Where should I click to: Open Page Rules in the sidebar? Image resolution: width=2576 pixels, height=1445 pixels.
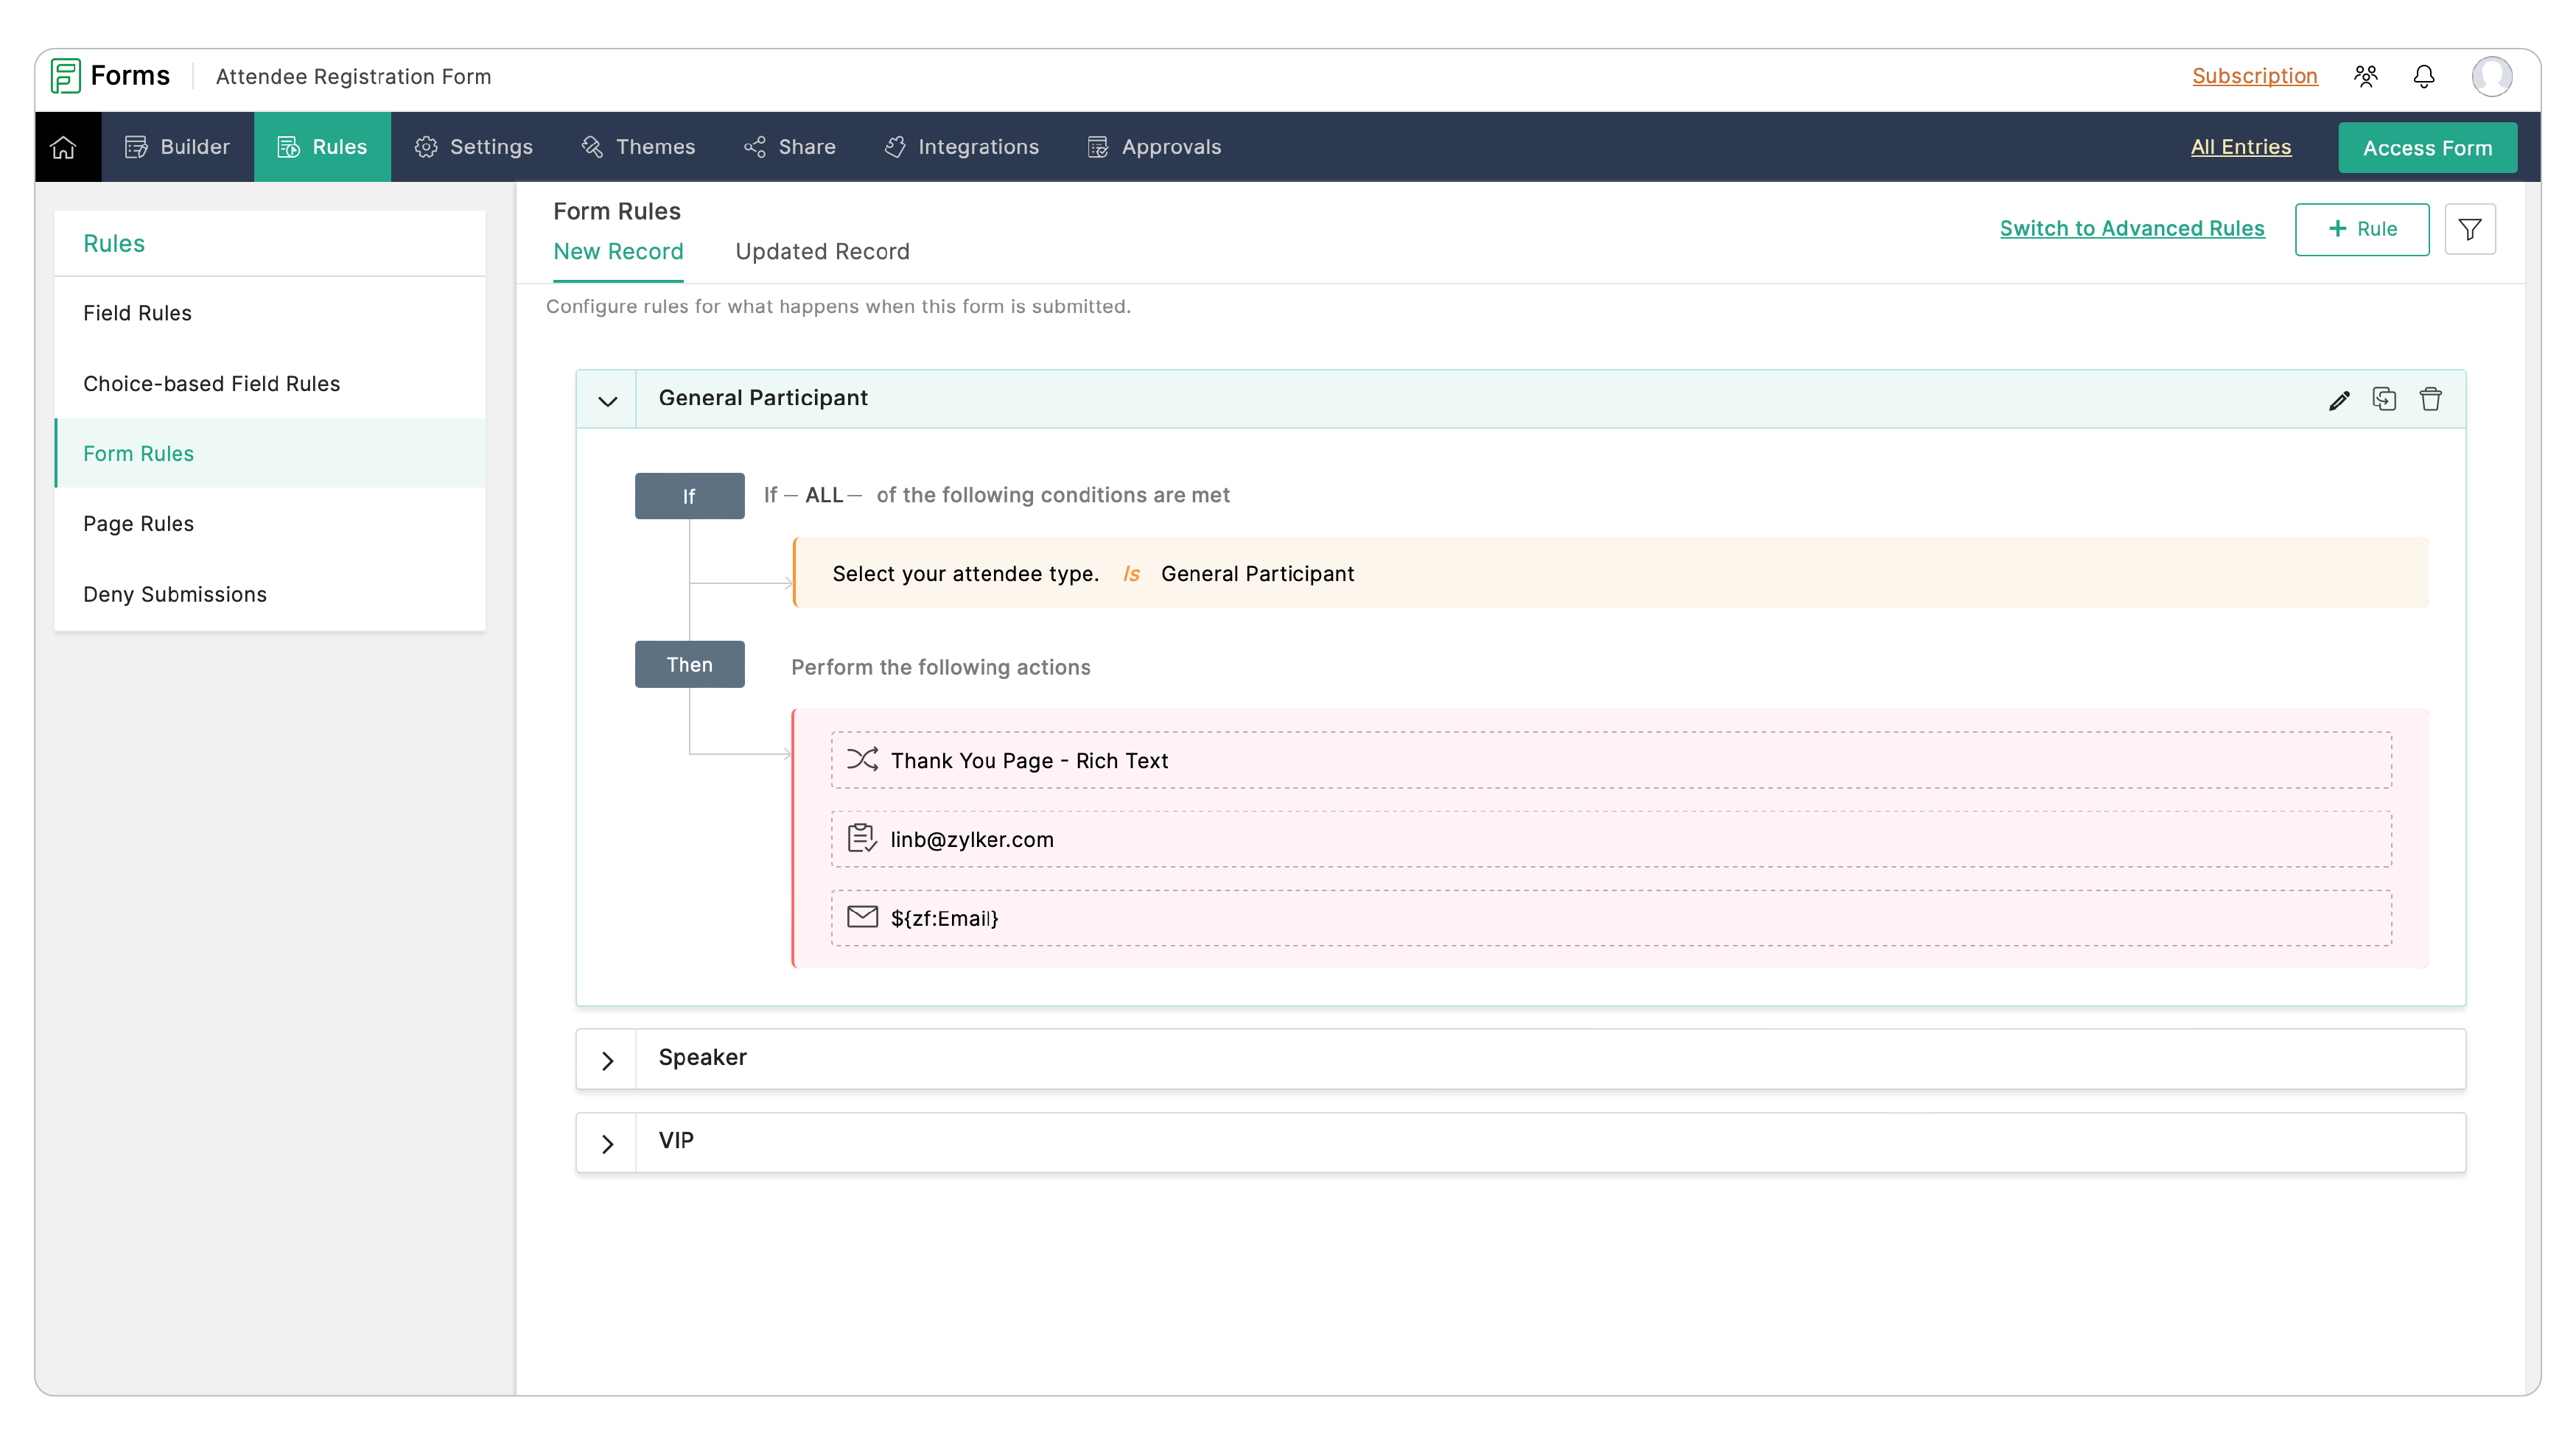click(270, 524)
